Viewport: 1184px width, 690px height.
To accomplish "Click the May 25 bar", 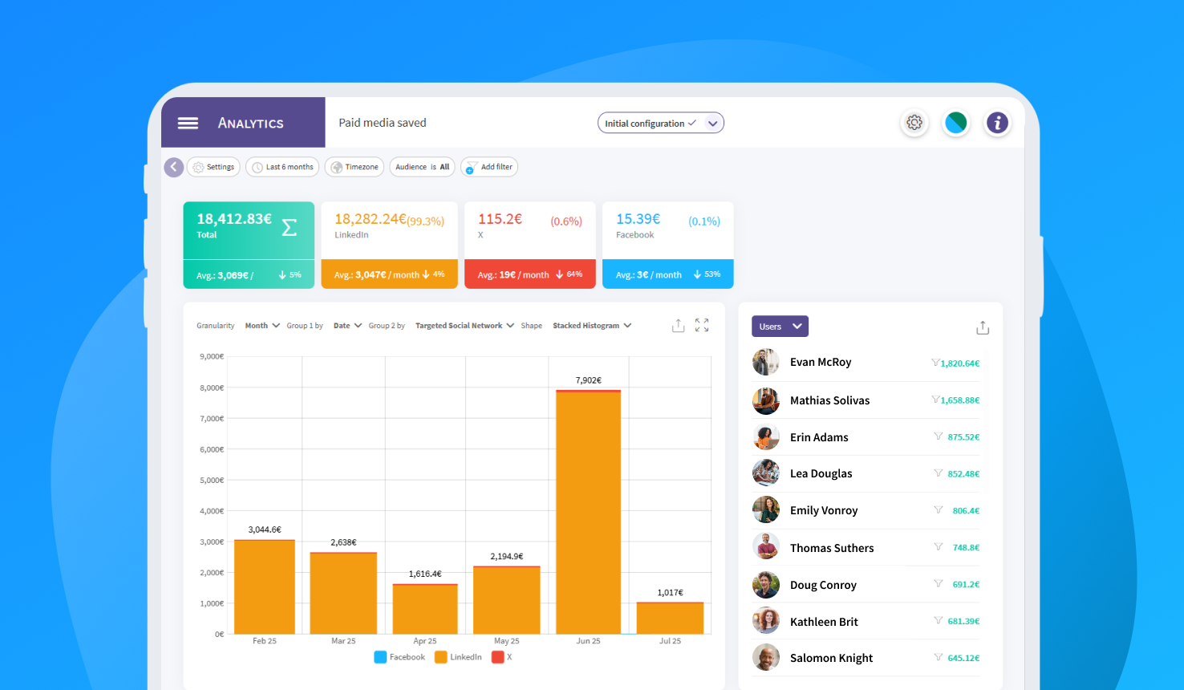I will [x=507, y=600].
